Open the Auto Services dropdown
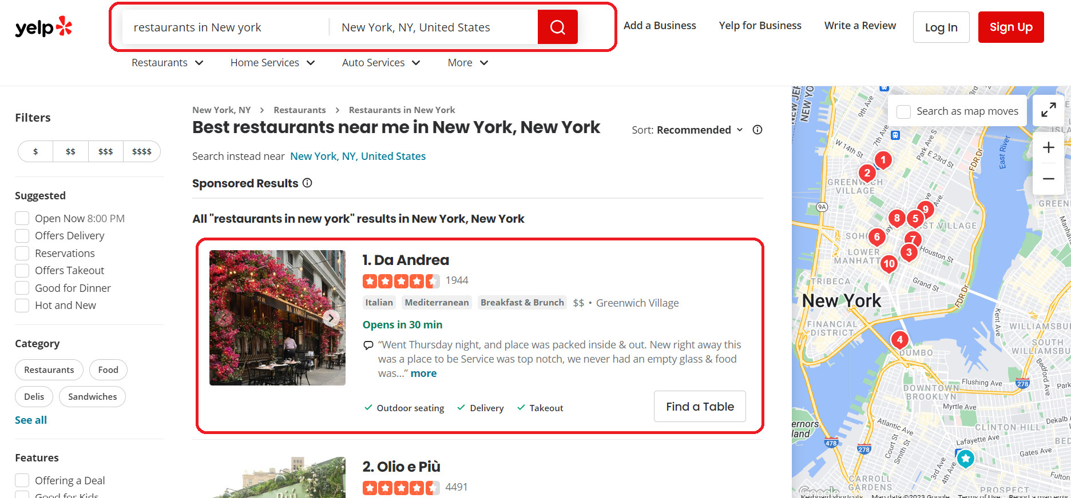 coord(382,63)
